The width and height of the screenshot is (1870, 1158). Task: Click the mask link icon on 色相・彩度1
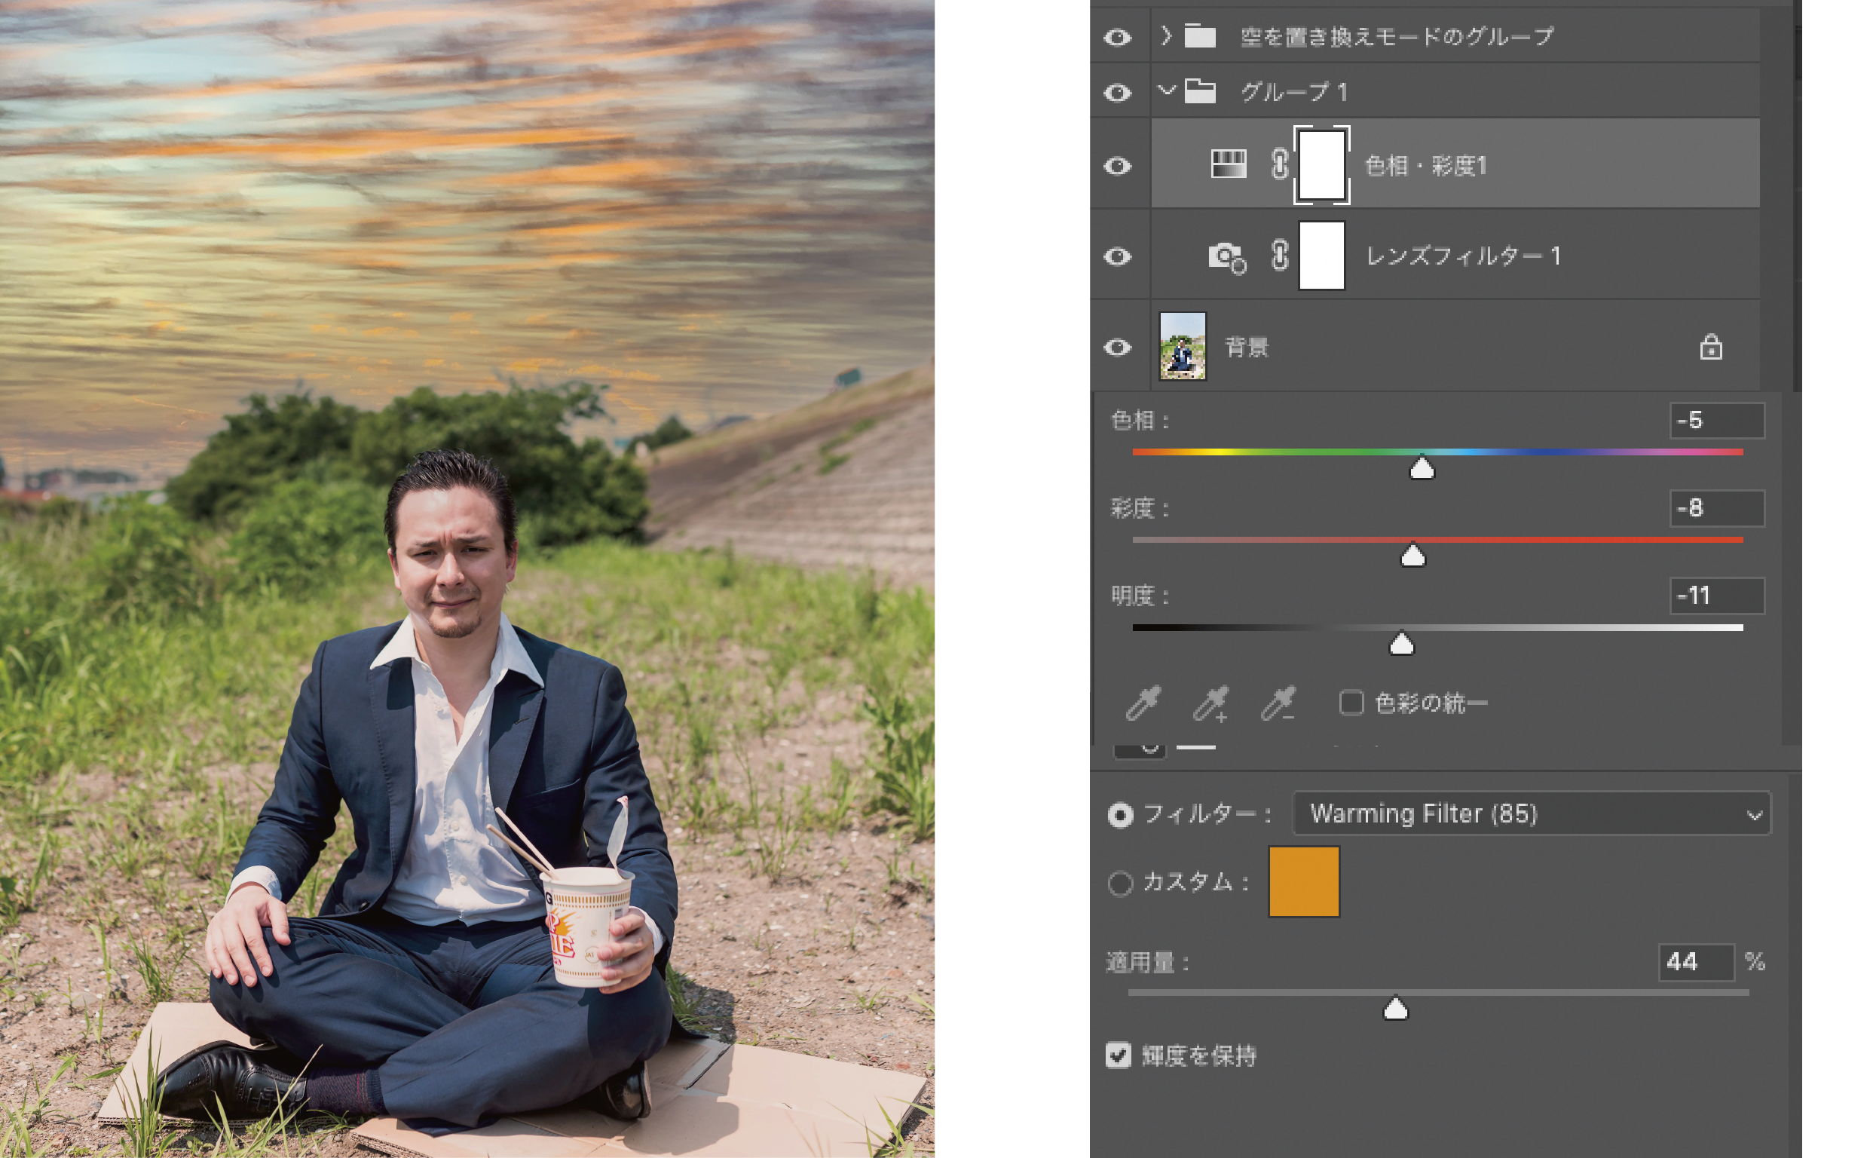point(1279,164)
